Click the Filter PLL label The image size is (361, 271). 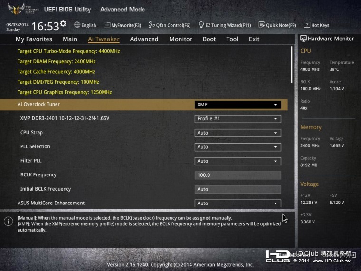31,161
